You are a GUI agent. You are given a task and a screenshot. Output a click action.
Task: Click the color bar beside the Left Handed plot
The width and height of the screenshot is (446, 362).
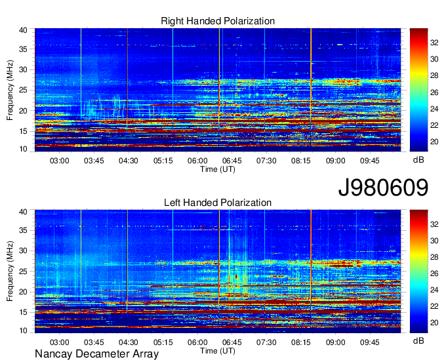[418, 271]
